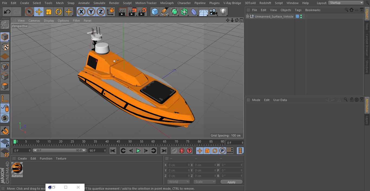Click the Unmanned_Surface_Vehicle layer color square
The height and width of the screenshot is (191, 370).
(x=297, y=17)
